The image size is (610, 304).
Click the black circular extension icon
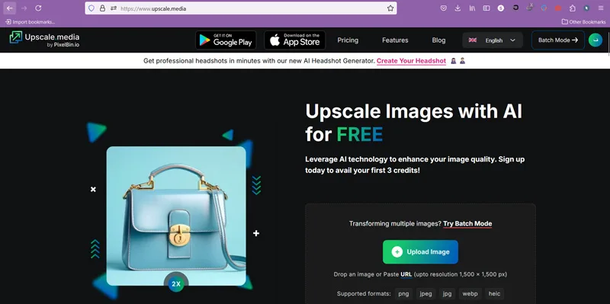point(516,8)
